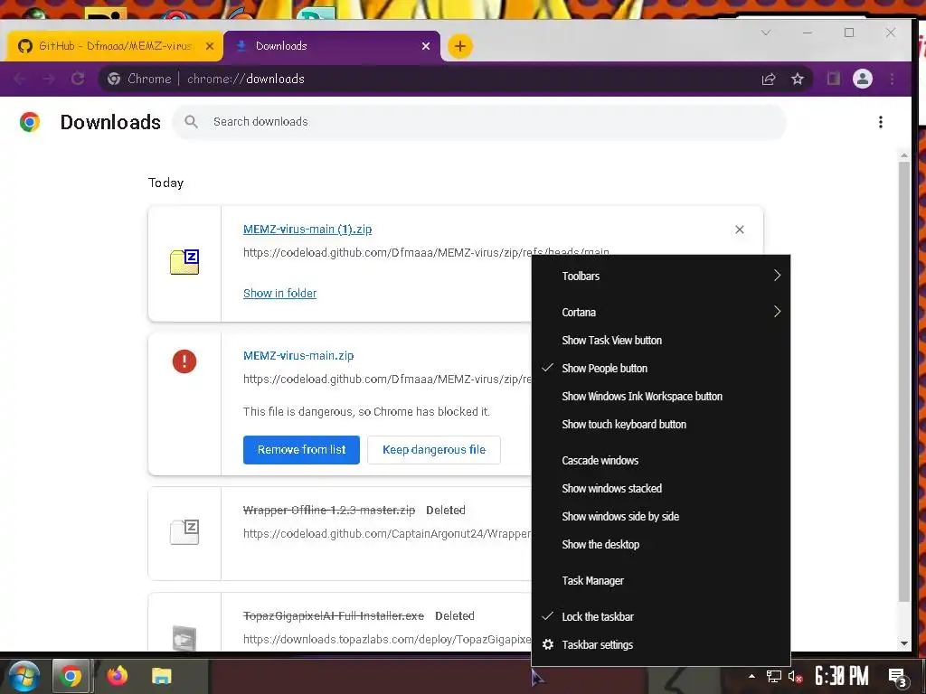Click the chrome://downloads address bar
The image size is (926, 694).
pos(425,79)
